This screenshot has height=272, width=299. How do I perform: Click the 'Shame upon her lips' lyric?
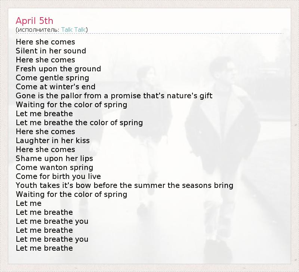(x=54, y=158)
